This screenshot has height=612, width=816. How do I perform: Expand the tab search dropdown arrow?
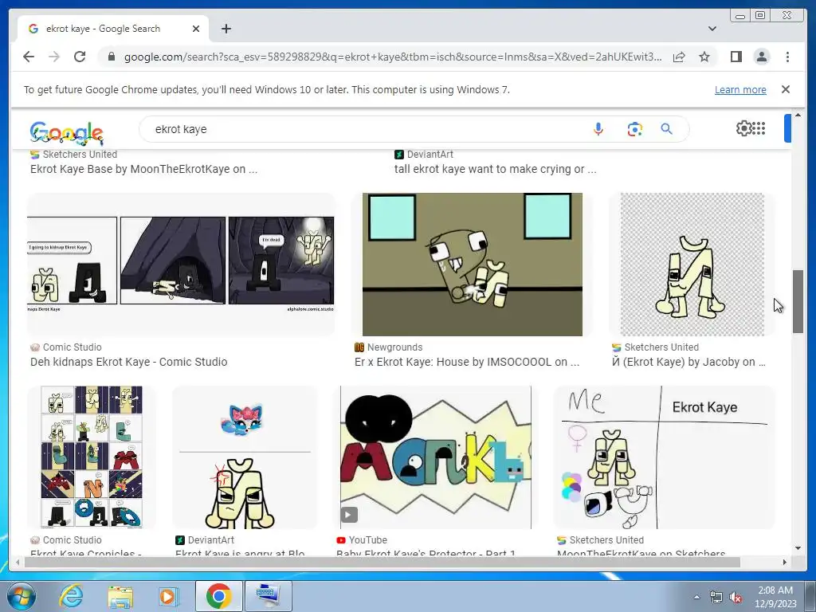(x=712, y=29)
